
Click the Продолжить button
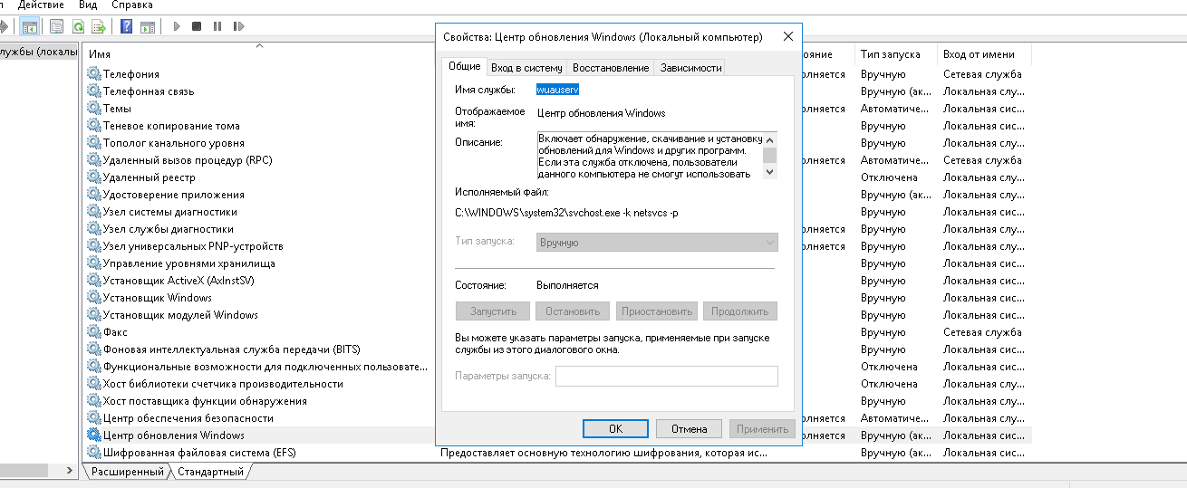click(740, 311)
